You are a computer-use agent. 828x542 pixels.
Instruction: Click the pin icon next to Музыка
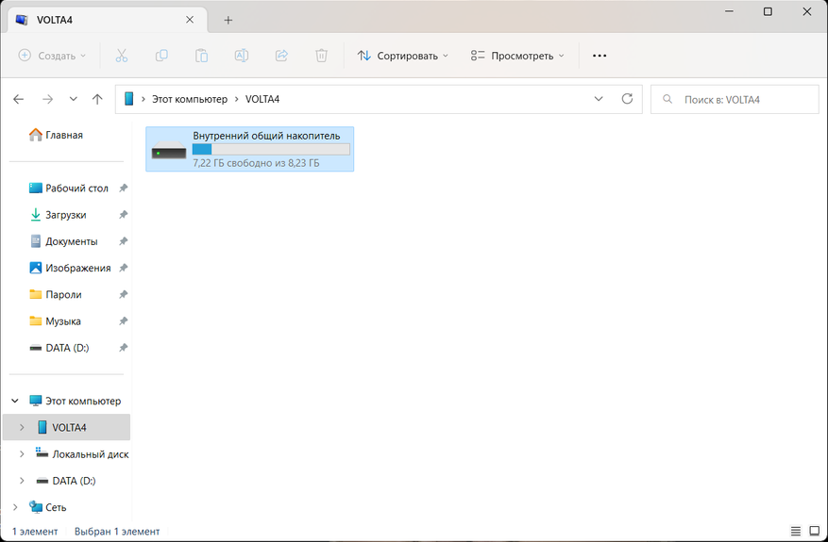pos(123,321)
